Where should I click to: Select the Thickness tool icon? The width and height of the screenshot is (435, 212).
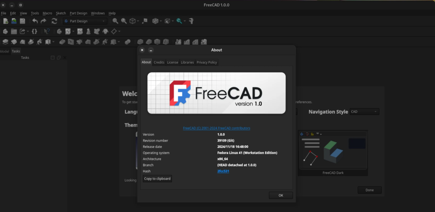pos(166,42)
